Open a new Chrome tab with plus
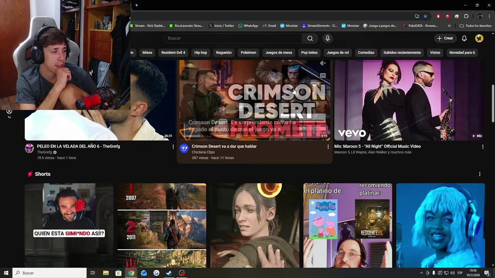The width and height of the screenshot is (495, 278). 137,5
